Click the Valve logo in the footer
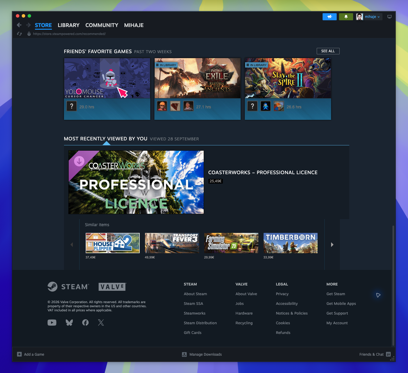This screenshot has height=373, width=408. point(112,287)
